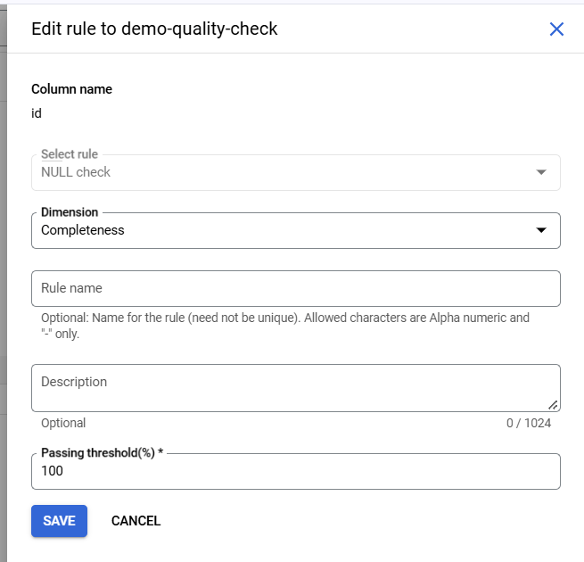
Task: Click the 0 / 1024 character counter
Action: click(x=529, y=423)
